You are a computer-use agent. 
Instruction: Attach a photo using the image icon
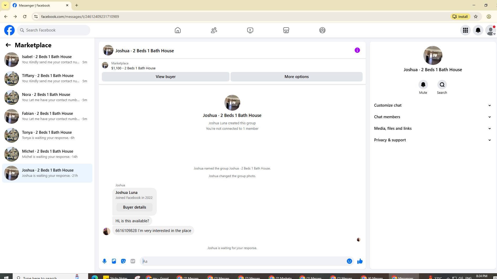(x=114, y=261)
